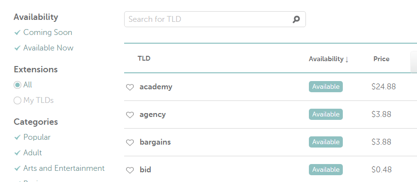Favorite the agency TLD heart icon
This screenshot has height=182, width=417.
coord(130,115)
